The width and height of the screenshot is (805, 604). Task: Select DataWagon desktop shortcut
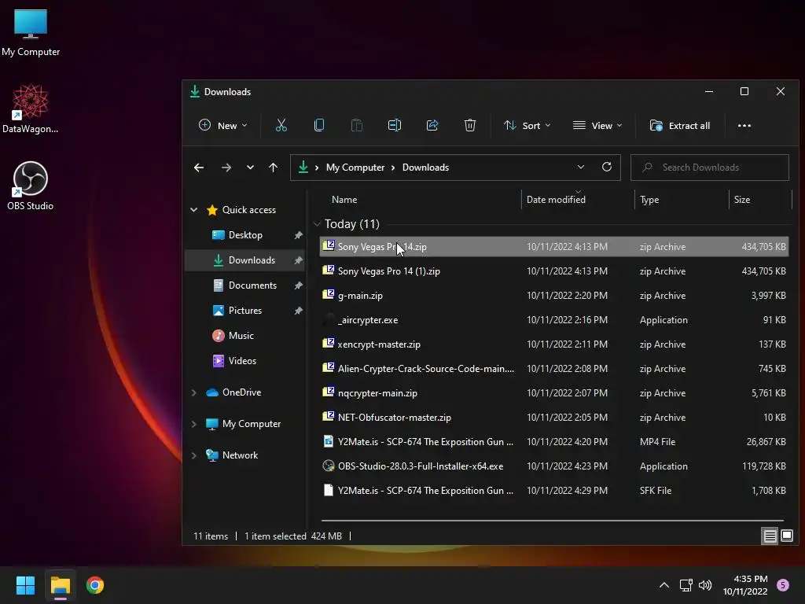click(31, 109)
